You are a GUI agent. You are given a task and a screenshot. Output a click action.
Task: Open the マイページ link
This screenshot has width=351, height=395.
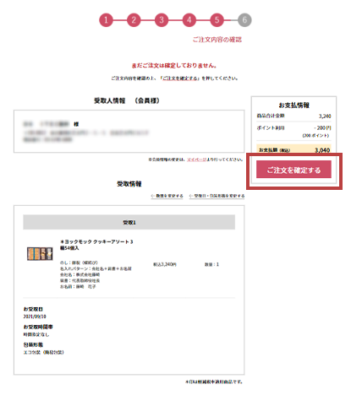196,160
